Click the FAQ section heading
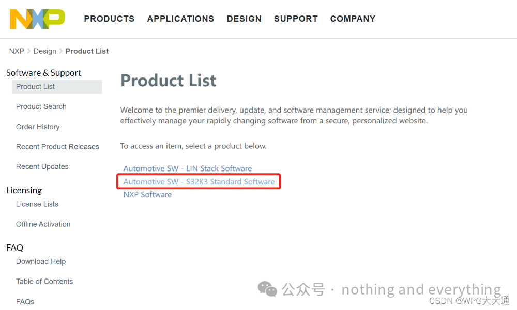 coord(15,247)
